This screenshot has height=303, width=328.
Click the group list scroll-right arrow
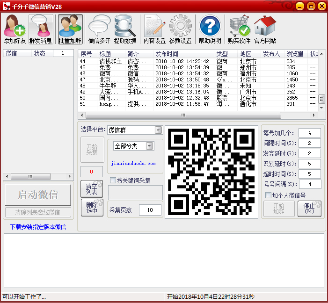[x=313, y=115]
